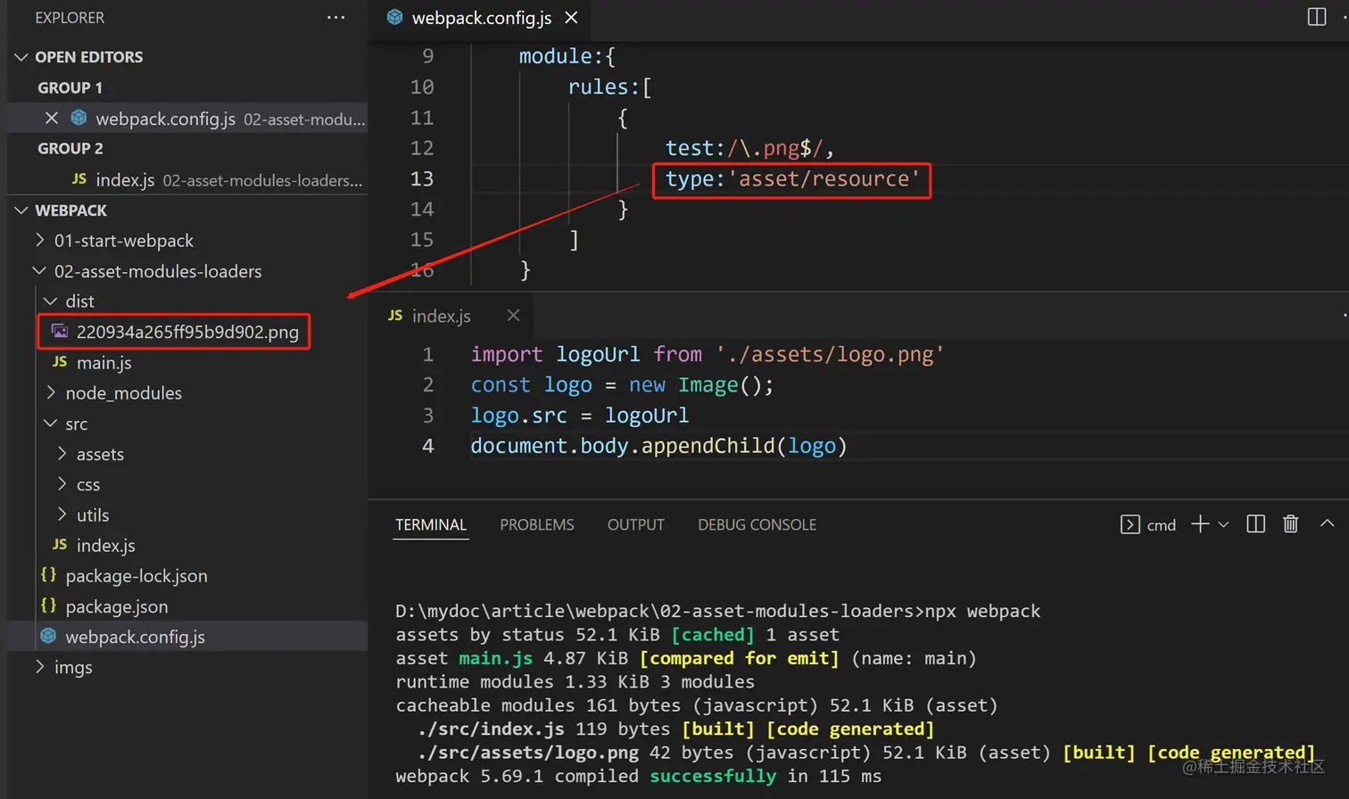Close the index.js editor tab
The image size is (1349, 799).
pyautogui.click(x=513, y=315)
